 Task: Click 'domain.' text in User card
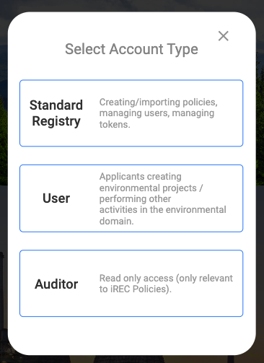[x=117, y=221]
